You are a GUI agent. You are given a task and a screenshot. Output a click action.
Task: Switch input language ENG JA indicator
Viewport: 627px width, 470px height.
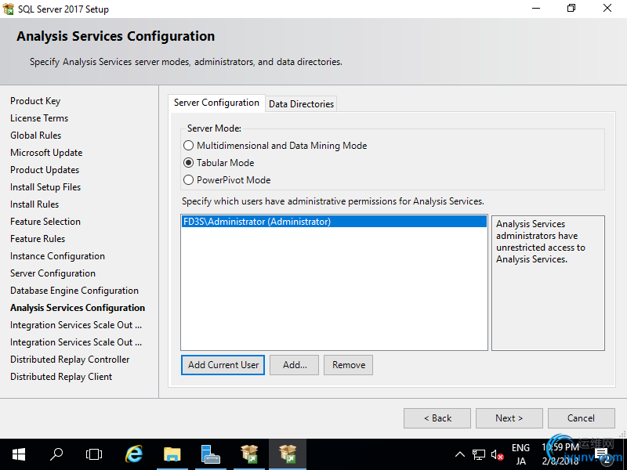[x=520, y=454]
